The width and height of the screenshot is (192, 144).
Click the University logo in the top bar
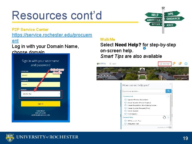[x=101, y=64]
